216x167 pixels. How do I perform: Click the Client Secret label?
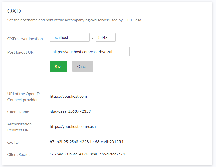[x=19, y=154]
